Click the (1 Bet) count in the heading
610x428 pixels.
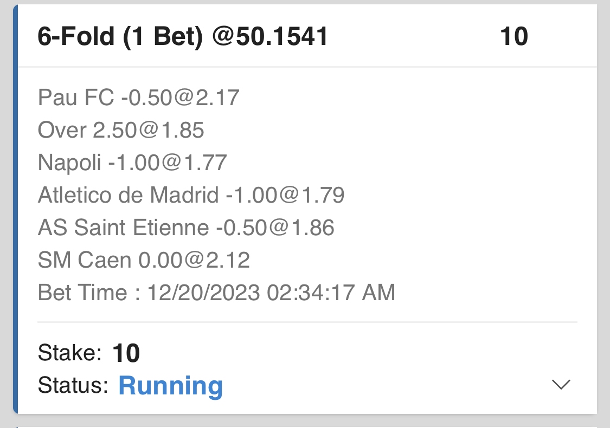point(162,37)
